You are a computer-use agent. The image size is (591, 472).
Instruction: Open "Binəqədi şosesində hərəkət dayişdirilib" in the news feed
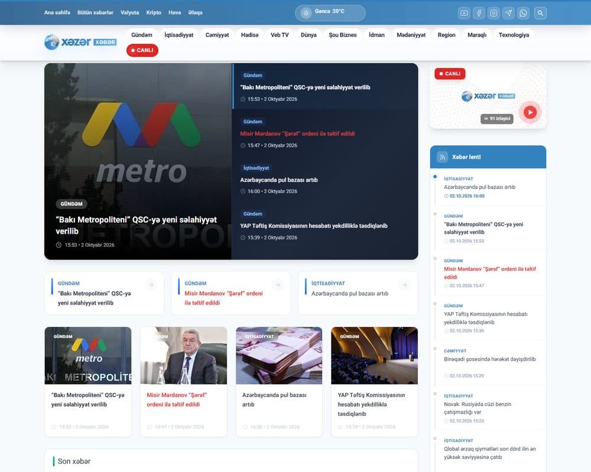(x=489, y=359)
